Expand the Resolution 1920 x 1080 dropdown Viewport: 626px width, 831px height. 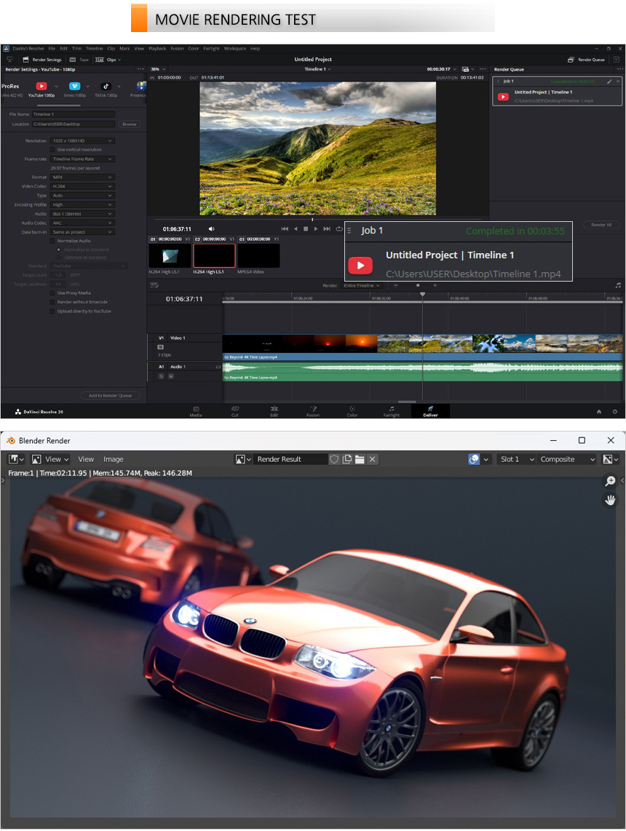click(x=82, y=140)
